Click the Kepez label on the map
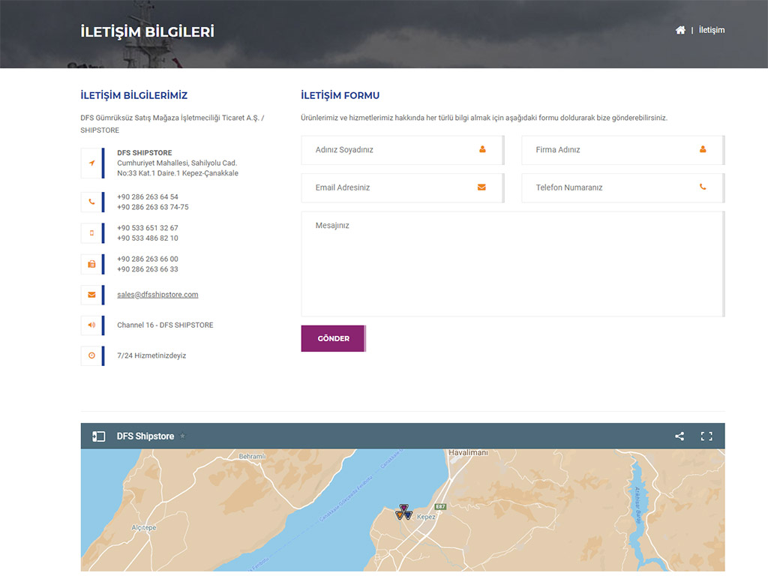The width and height of the screenshot is (768, 576). point(426,517)
